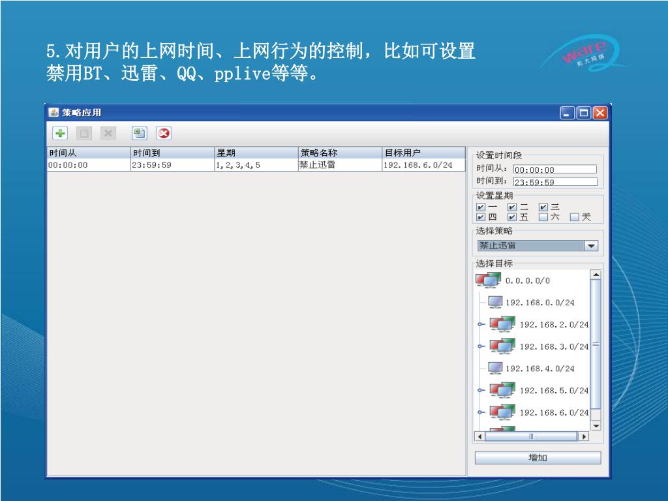The width and height of the screenshot is (668, 501).
Task: Select the 1,2,3,4,5 weekday cell
Action: coord(256,165)
